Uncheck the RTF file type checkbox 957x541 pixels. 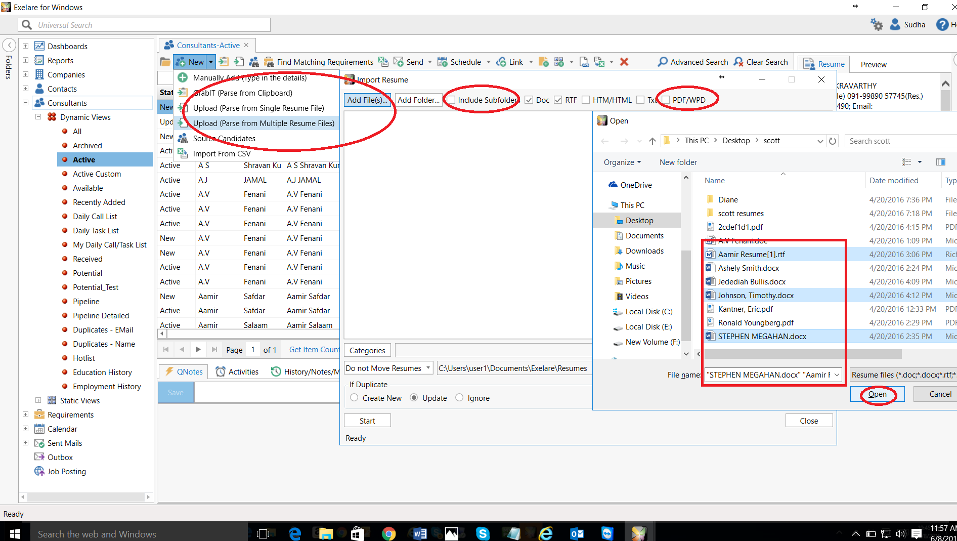tap(558, 100)
